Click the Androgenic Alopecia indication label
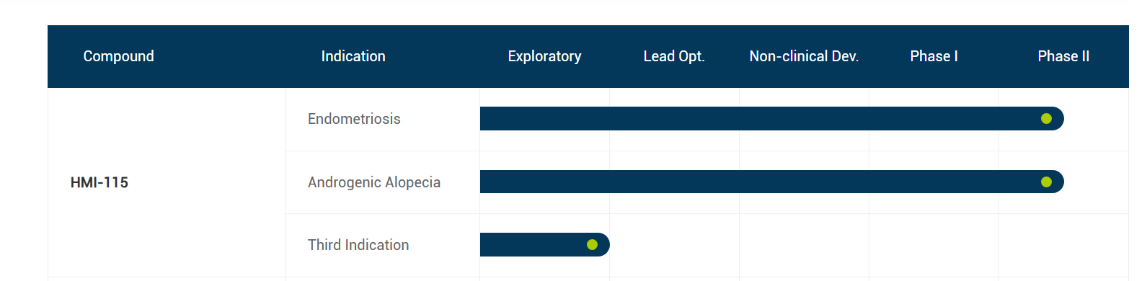 coord(374,182)
